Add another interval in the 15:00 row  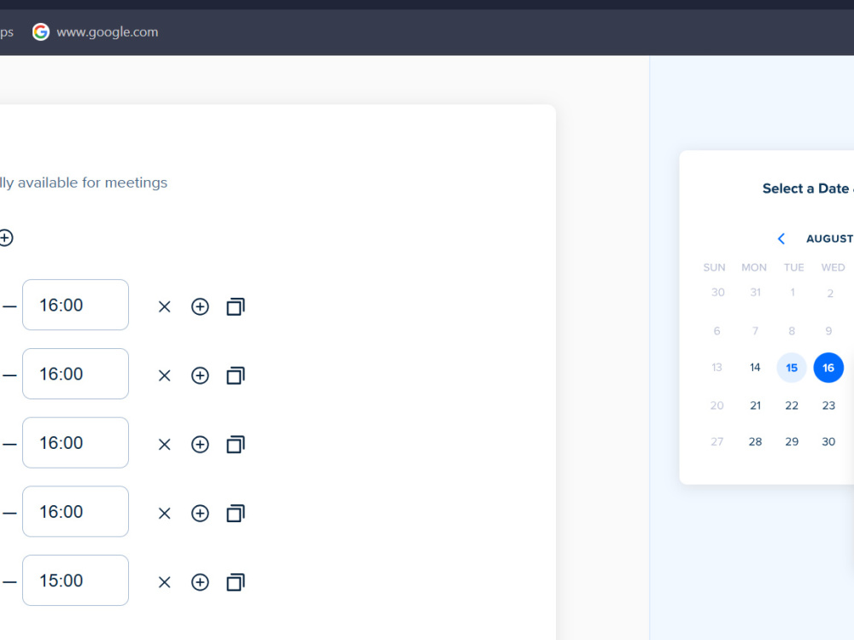pyautogui.click(x=200, y=582)
